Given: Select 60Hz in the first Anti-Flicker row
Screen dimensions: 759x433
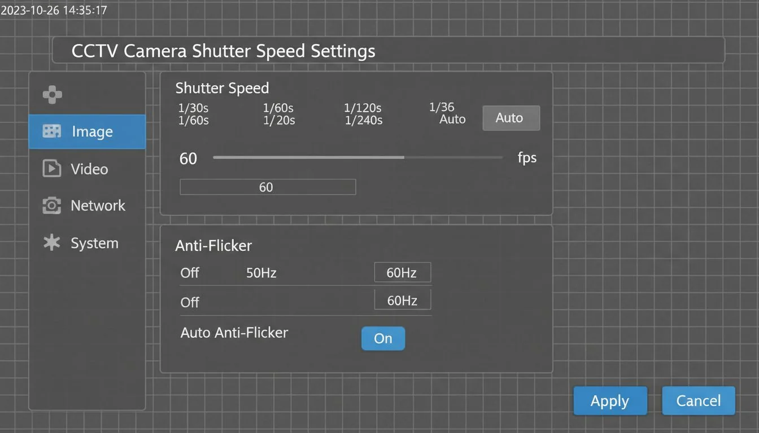Looking at the screenshot, I should 402,273.
